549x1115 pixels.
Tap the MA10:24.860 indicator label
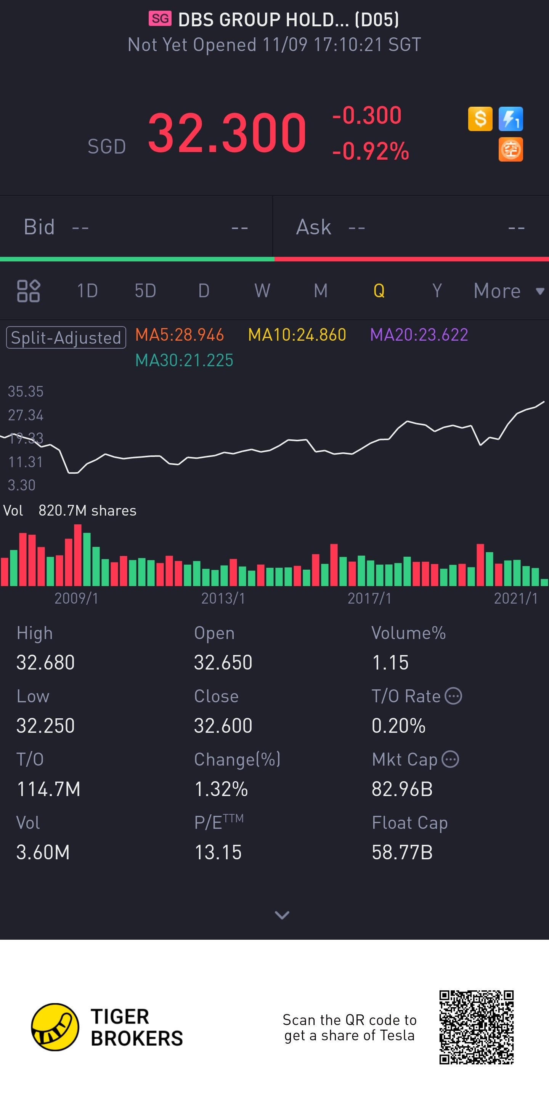(297, 335)
